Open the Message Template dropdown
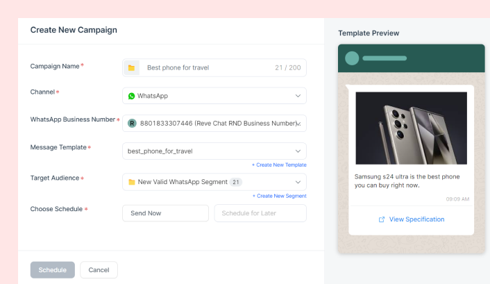The width and height of the screenshot is (490, 284). [x=214, y=151]
